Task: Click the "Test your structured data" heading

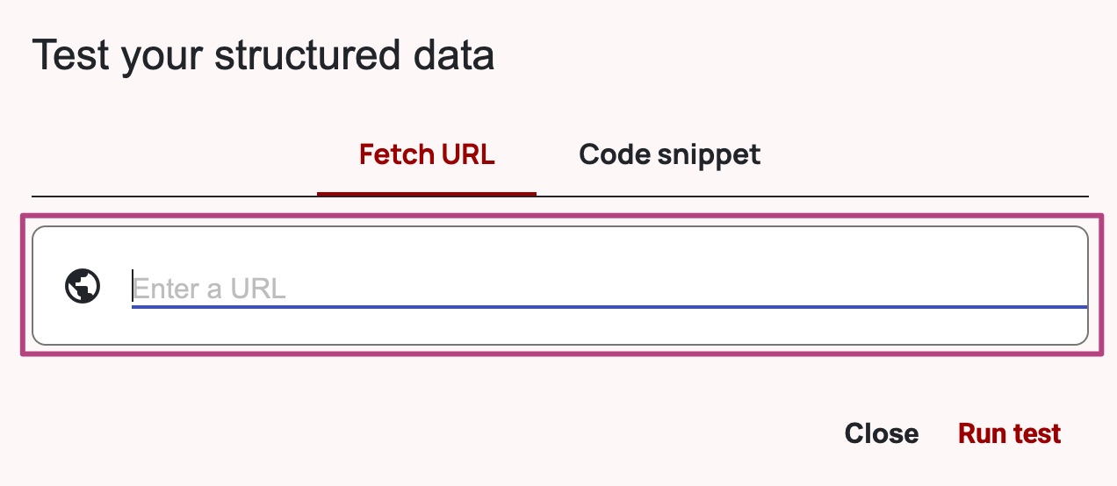Action: pyautogui.click(x=263, y=55)
